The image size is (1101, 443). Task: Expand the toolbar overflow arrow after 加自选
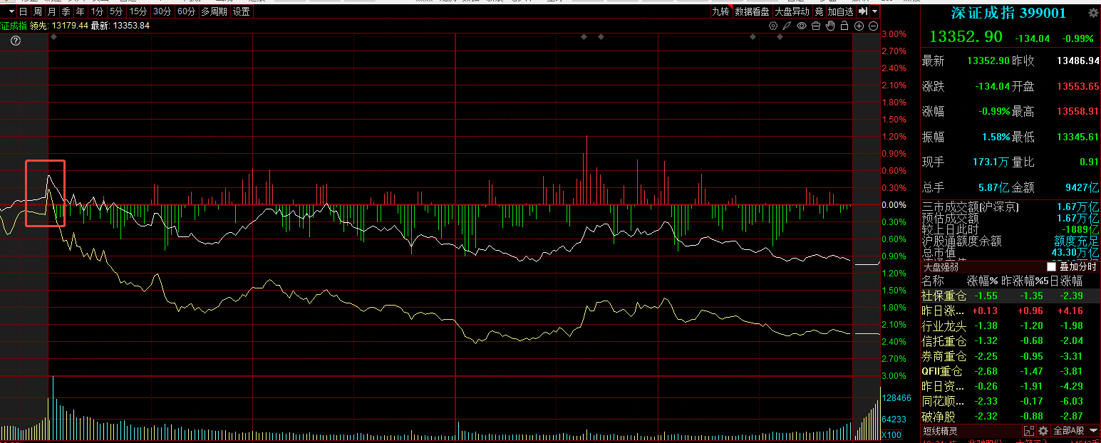pos(874,11)
